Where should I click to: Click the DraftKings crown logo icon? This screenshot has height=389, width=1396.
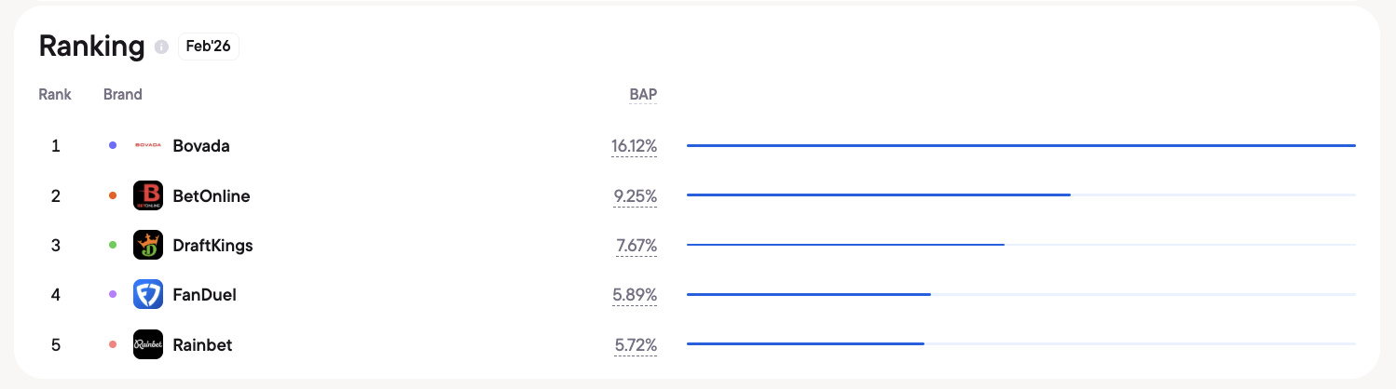pos(148,245)
